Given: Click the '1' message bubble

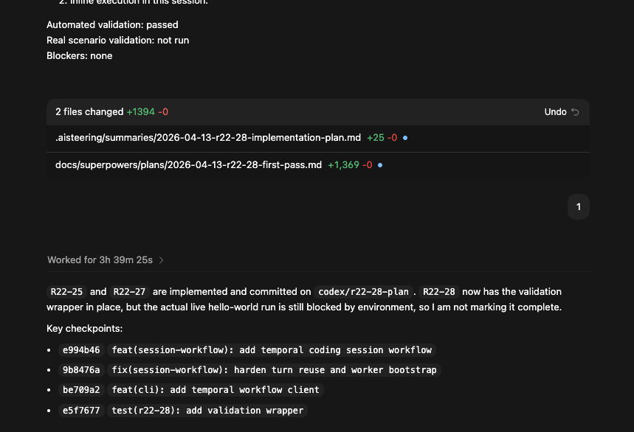Looking at the screenshot, I should (579, 206).
